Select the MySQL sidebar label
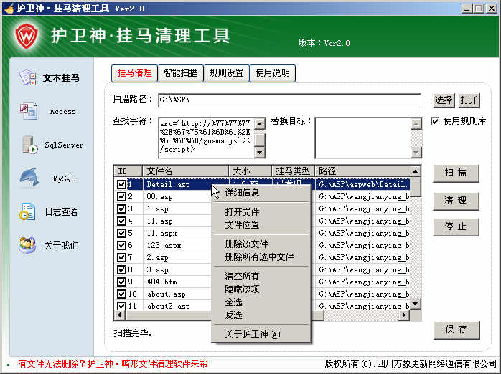This screenshot has width=501, height=374. click(x=64, y=178)
